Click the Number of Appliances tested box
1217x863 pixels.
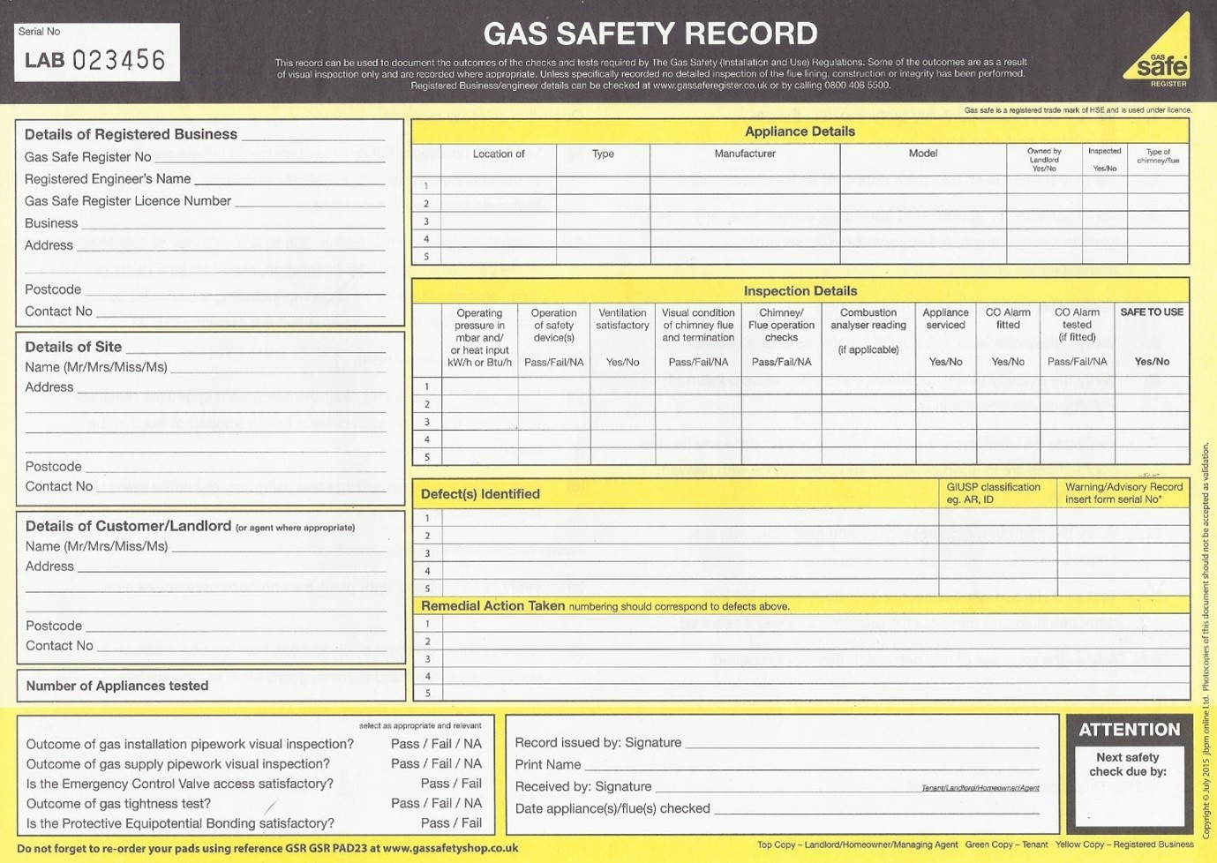[x=210, y=686]
